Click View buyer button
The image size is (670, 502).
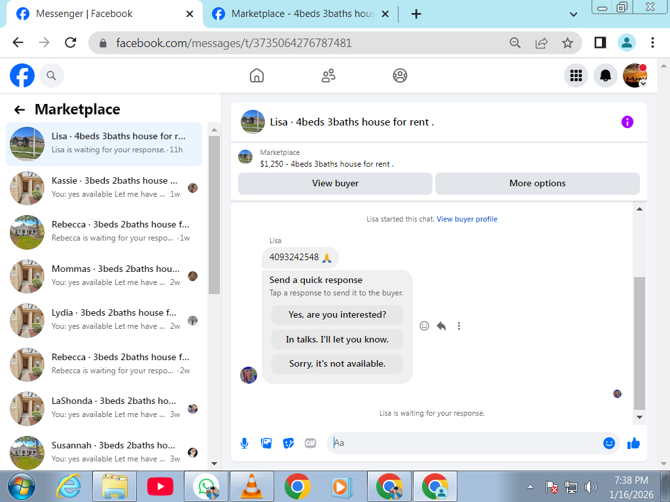coord(335,184)
